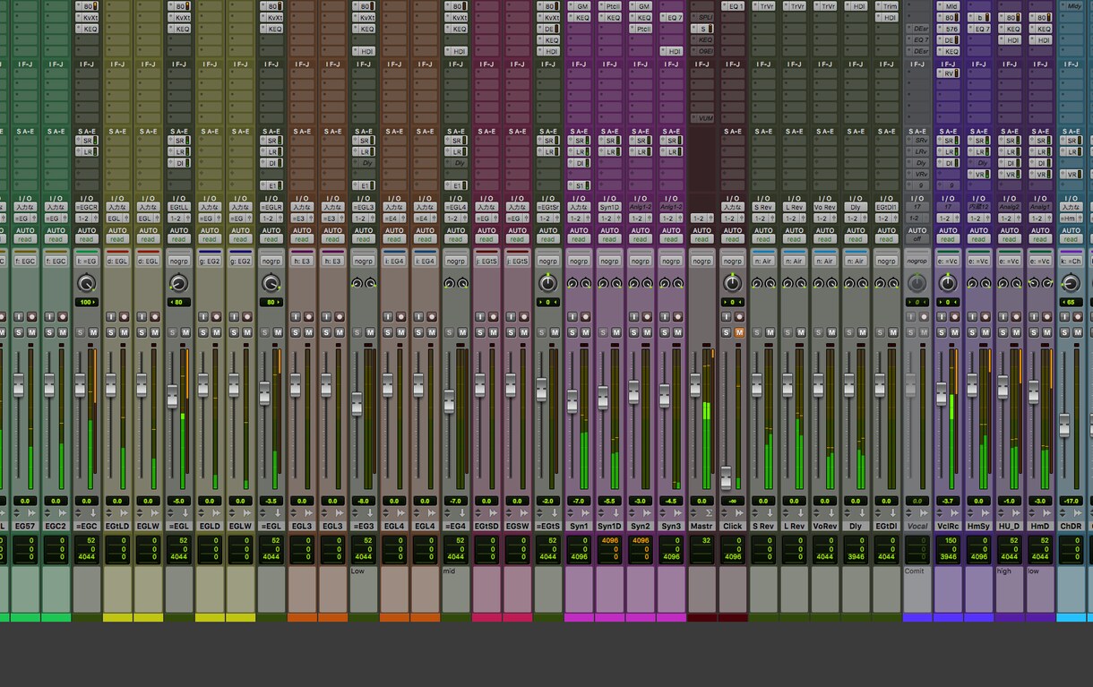Open the automation mode selector on Mastr track
This screenshot has height=687, width=1093.
(701, 239)
